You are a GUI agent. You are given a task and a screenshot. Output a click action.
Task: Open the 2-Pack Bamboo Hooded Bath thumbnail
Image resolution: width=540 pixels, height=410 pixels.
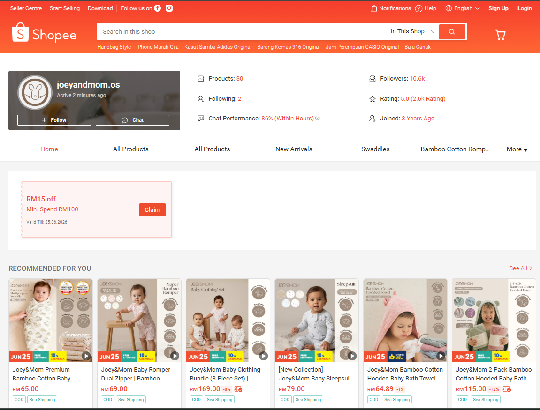(494, 320)
